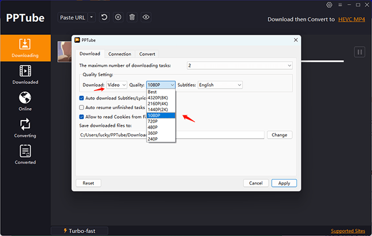Screen dimensions: 372x236
Task: Click the PPTube dialog logo icon
Action: point(77,40)
